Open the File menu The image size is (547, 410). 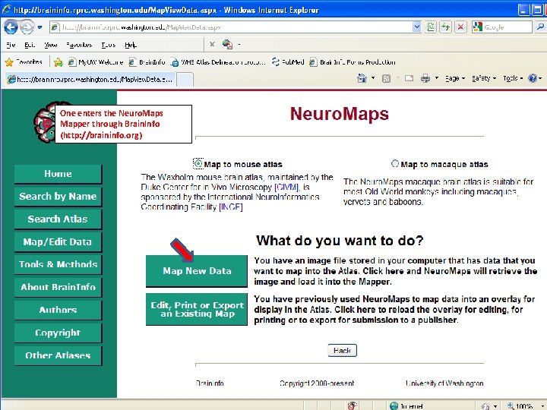point(11,45)
